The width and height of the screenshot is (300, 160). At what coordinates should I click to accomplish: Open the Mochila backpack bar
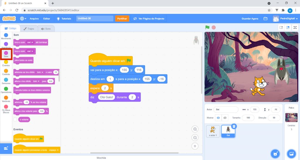(x=101, y=158)
